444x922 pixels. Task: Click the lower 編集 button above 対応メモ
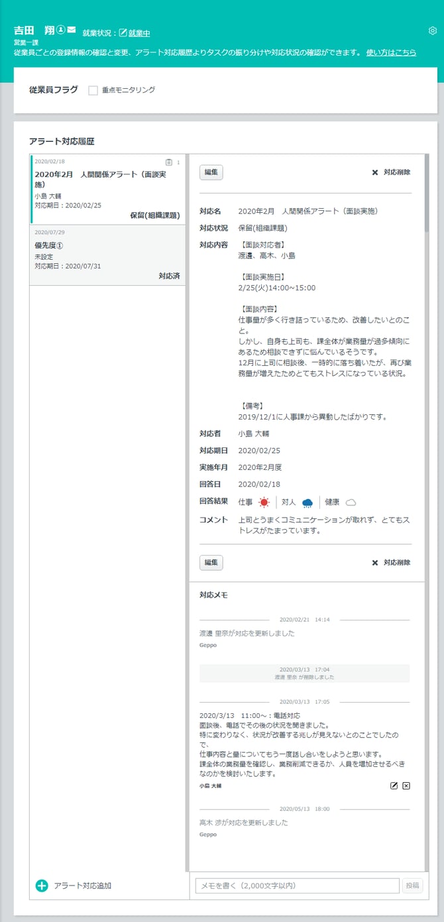click(x=211, y=563)
